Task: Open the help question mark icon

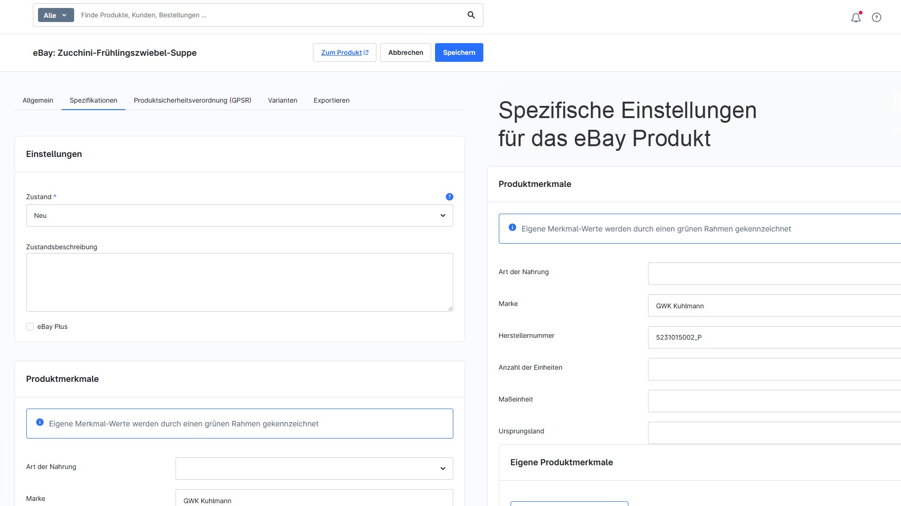Action: click(x=877, y=17)
